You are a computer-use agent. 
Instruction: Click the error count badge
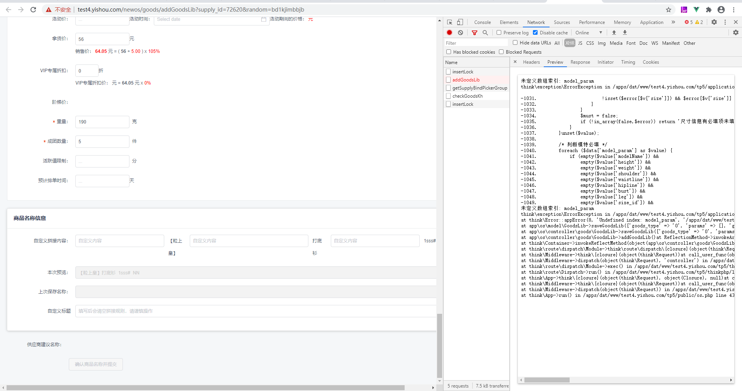689,22
